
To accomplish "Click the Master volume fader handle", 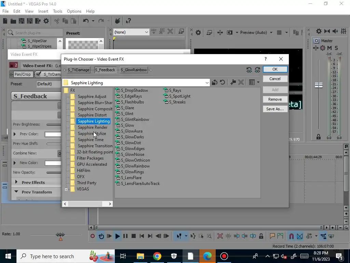I will click(x=319, y=85).
